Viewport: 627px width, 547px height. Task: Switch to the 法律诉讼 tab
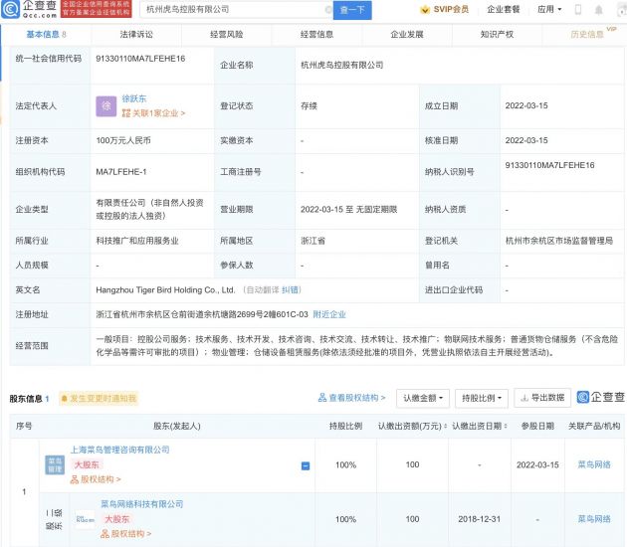pyautogui.click(x=136, y=35)
